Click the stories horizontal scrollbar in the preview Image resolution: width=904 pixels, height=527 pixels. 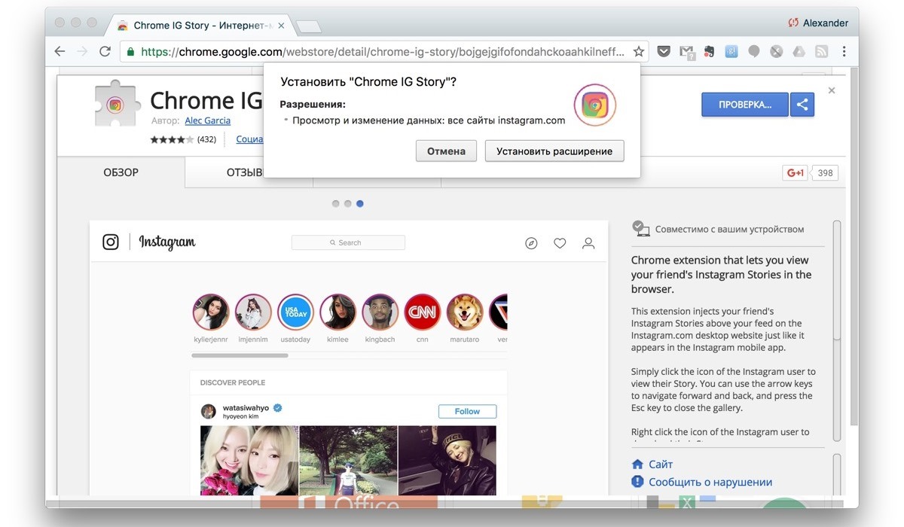[240, 355]
